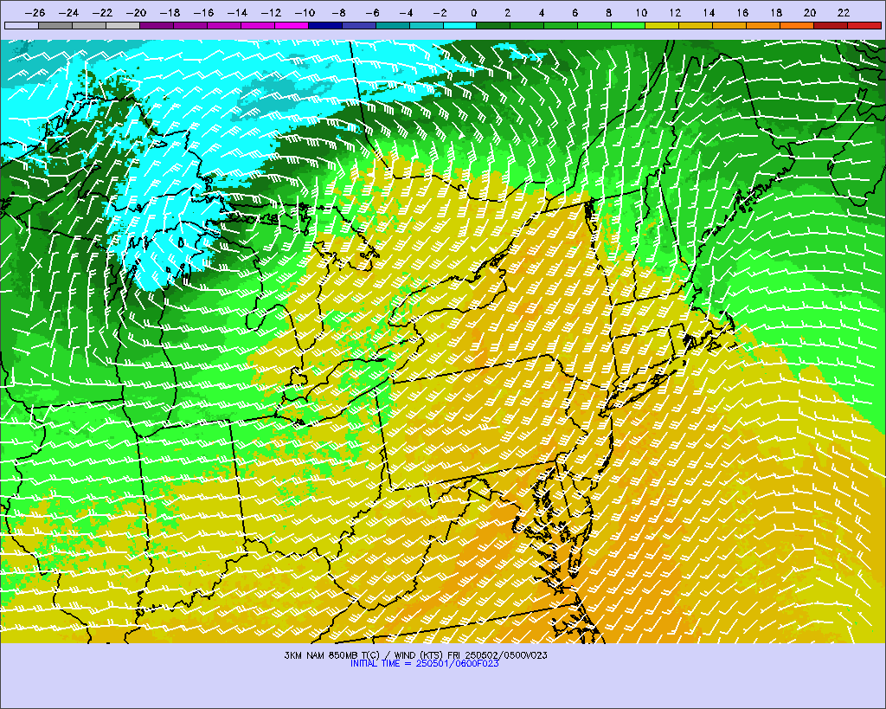Click the "-6" scale label
886x709 pixels.
point(372,13)
